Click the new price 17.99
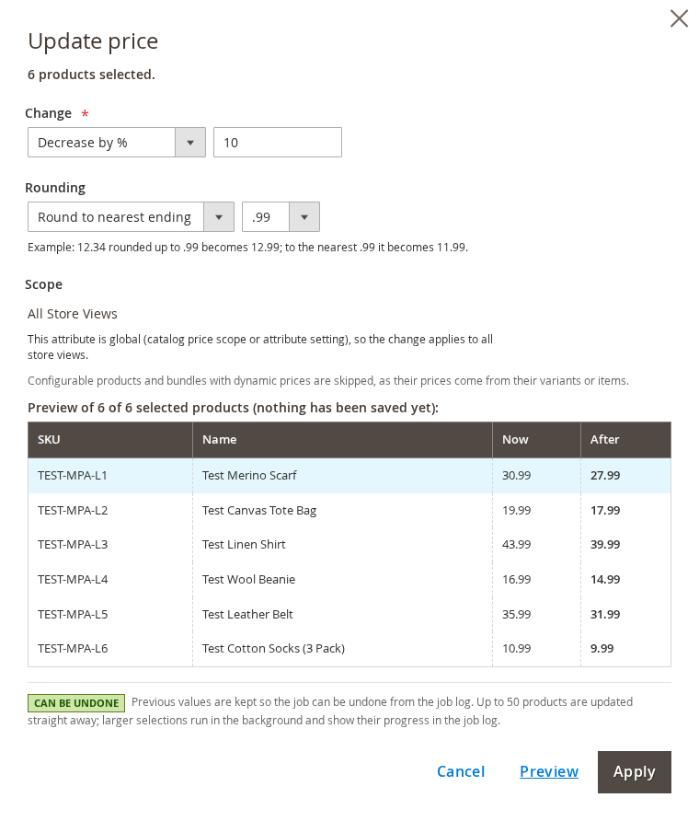 (x=605, y=511)
